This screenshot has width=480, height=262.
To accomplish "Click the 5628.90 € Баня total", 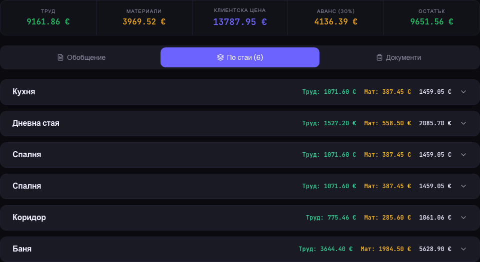I will click(435, 249).
